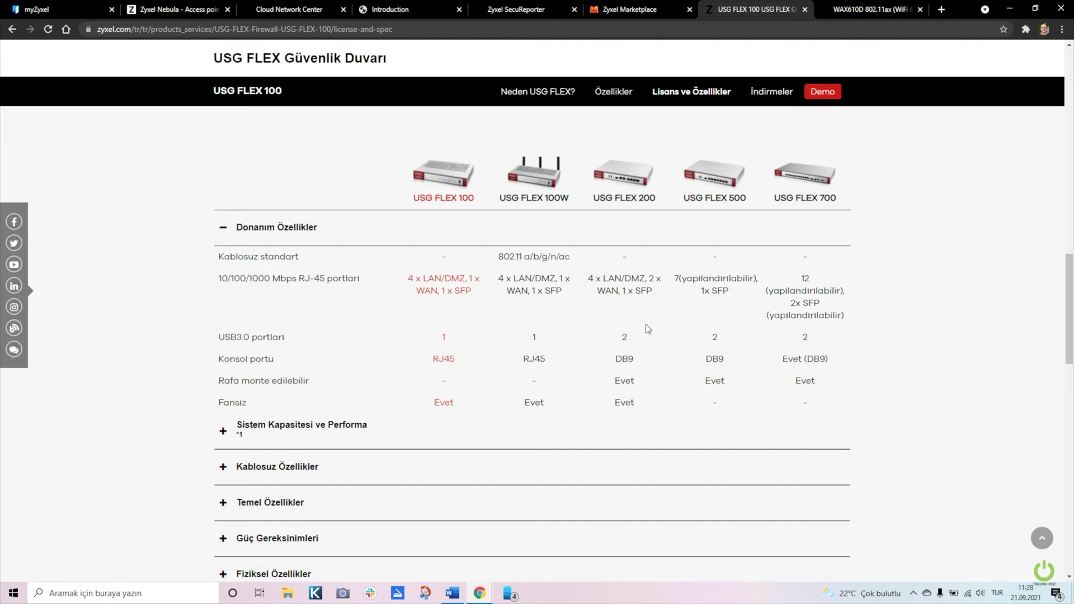
Task: Click the Windows taskbar search field
Action: pos(123,593)
